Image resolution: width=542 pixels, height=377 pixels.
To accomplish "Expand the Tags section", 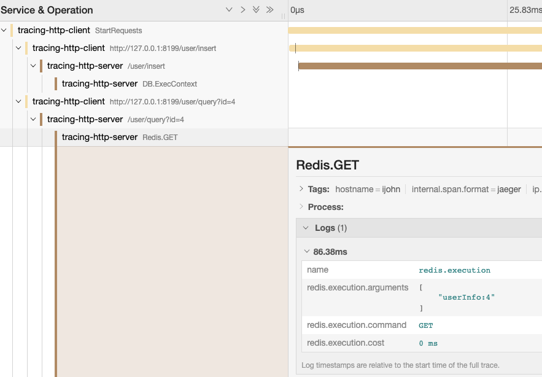I will pos(301,189).
